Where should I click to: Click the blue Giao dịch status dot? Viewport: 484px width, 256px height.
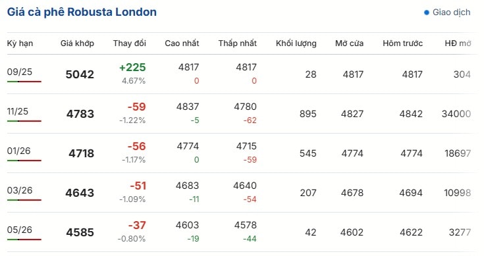(427, 13)
